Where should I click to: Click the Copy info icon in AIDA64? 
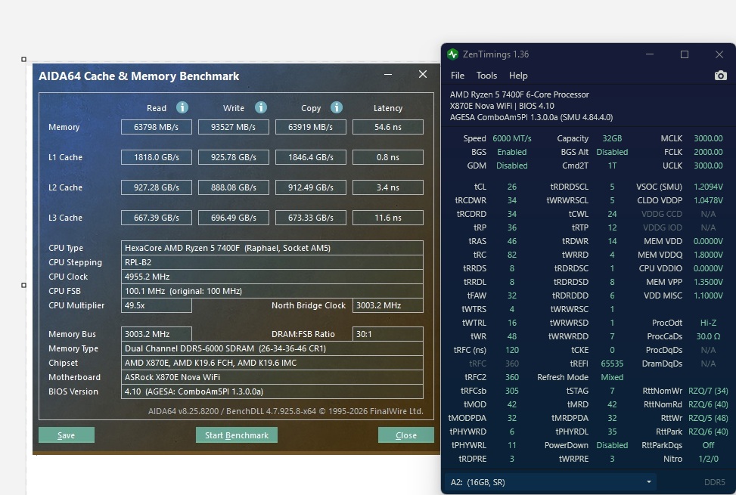pos(337,107)
